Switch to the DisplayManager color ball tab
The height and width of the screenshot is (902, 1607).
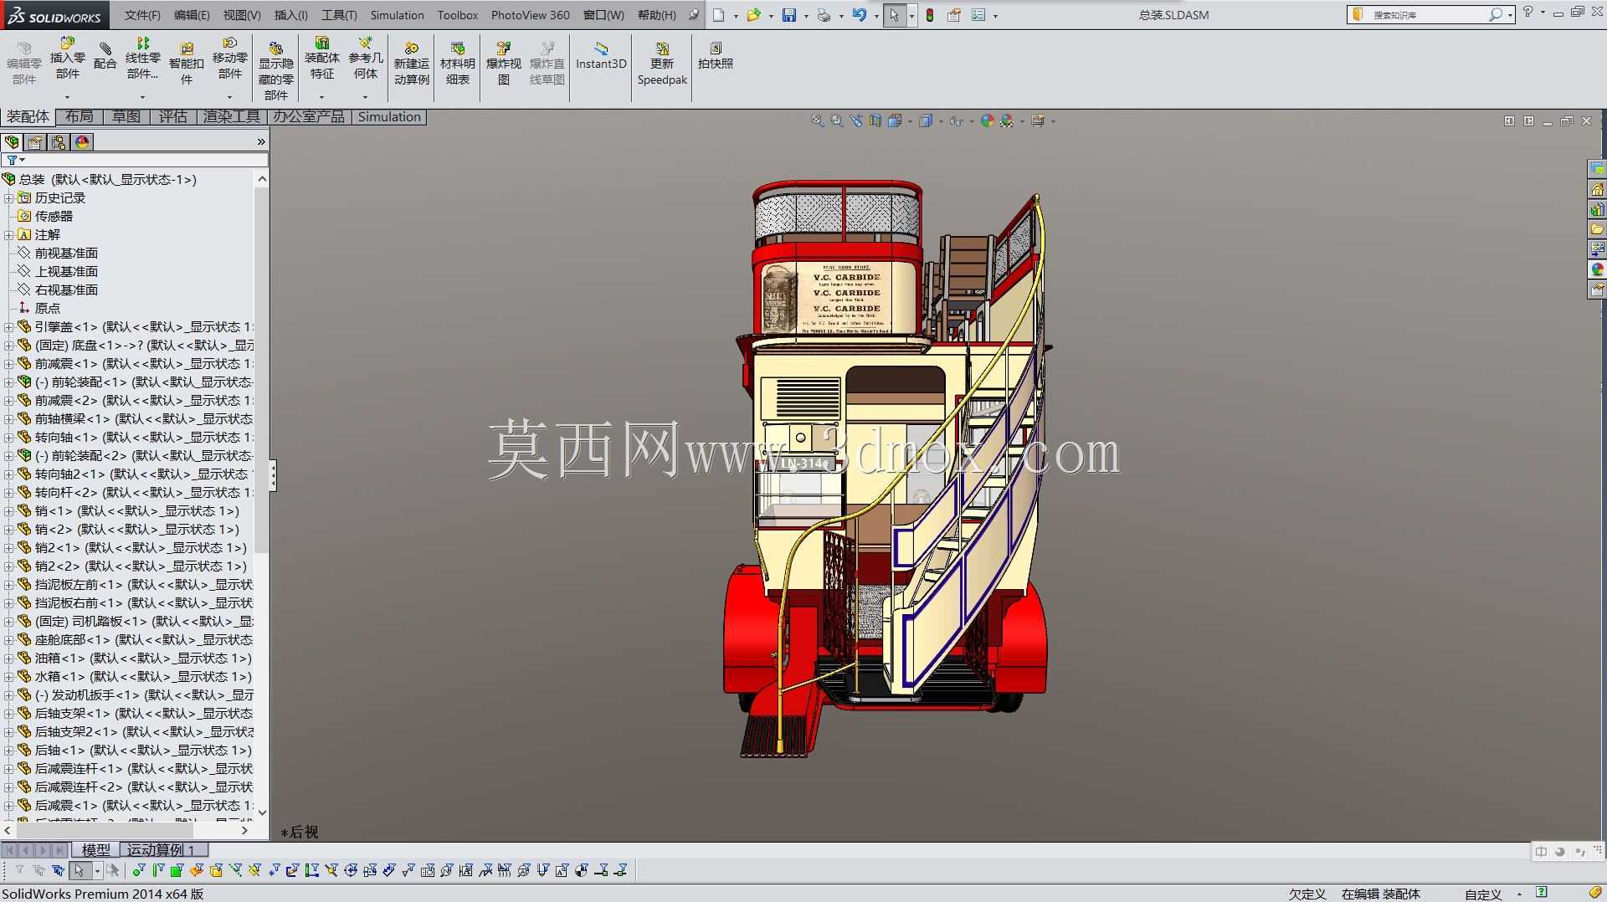pyautogui.click(x=82, y=142)
